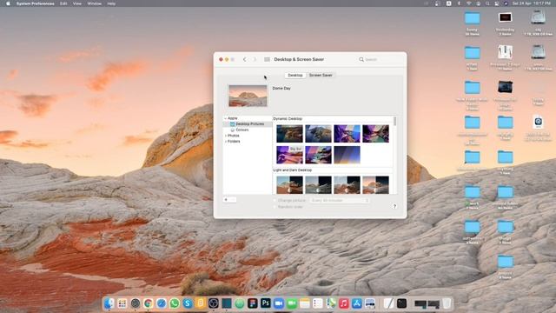This screenshot has width=556, height=313.
Task: Click the current Dome Day preview image
Action: point(248,96)
